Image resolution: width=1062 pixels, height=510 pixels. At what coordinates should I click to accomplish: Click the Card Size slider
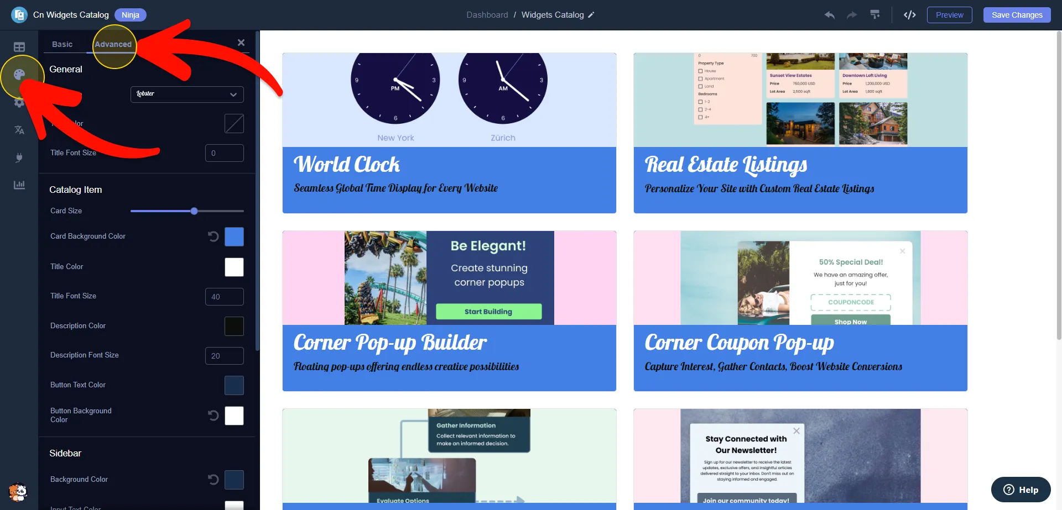(x=187, y=211)
